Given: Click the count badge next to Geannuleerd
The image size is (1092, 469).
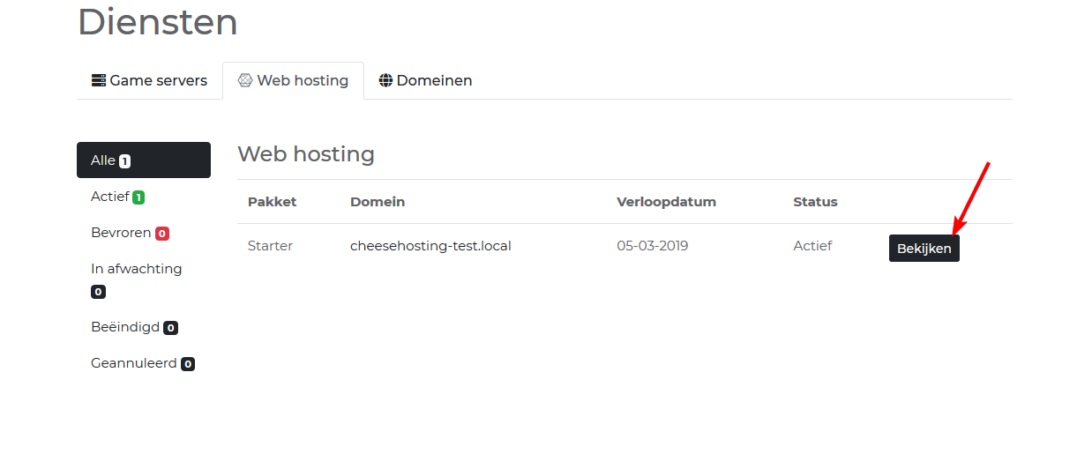Looking at the screenshot, I should click(188, 364).
